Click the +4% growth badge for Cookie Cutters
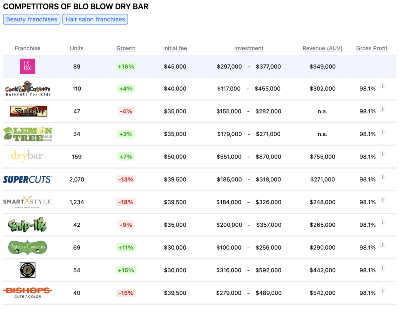This screenshot has height=310, width=399. pyautogui.click(x=126, y=89)
